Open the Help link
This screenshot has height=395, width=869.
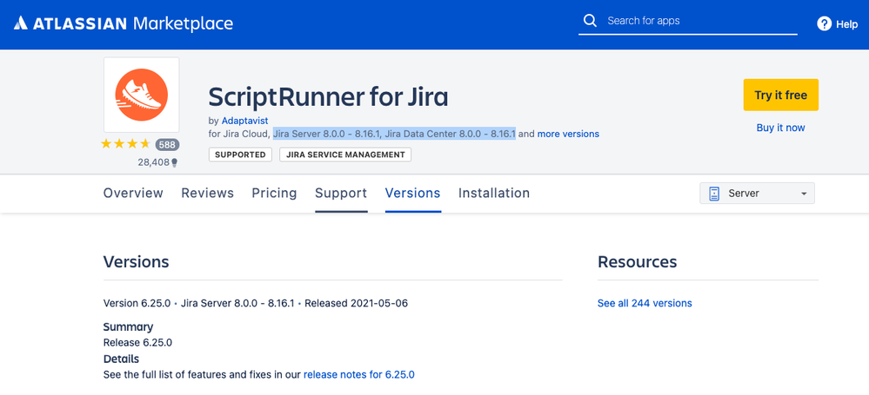pos(846,24)
